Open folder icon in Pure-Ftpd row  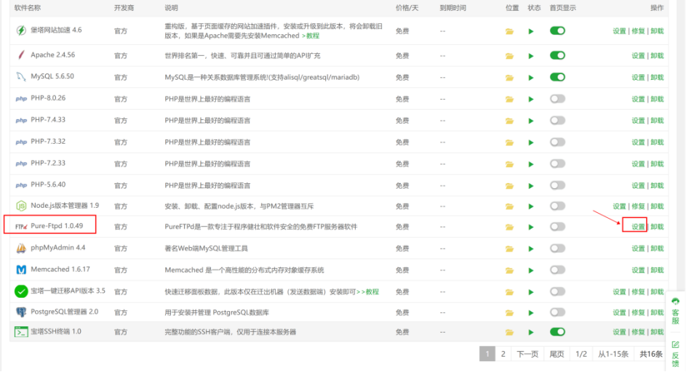[x=509, y=227]
